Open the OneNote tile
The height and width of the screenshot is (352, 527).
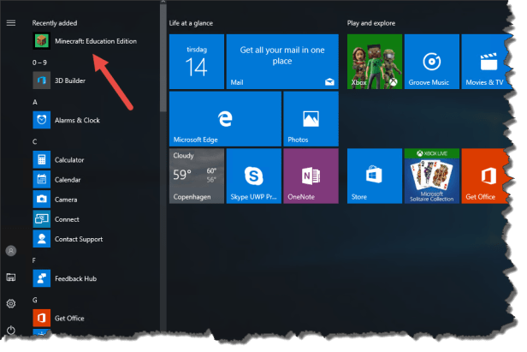(311, 176)
